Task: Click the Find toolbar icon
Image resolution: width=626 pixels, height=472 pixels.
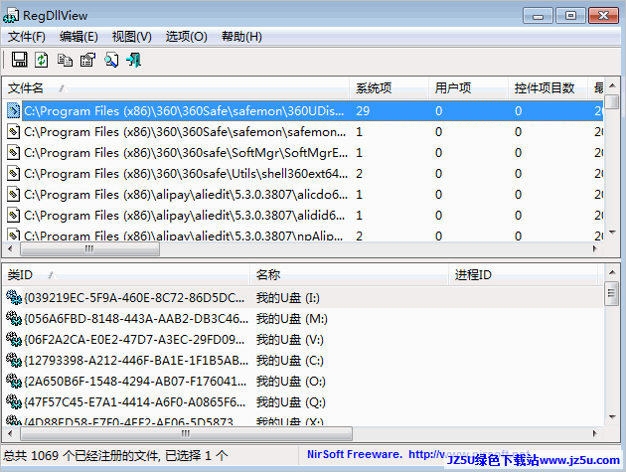Action: click(x=111, y=60)
